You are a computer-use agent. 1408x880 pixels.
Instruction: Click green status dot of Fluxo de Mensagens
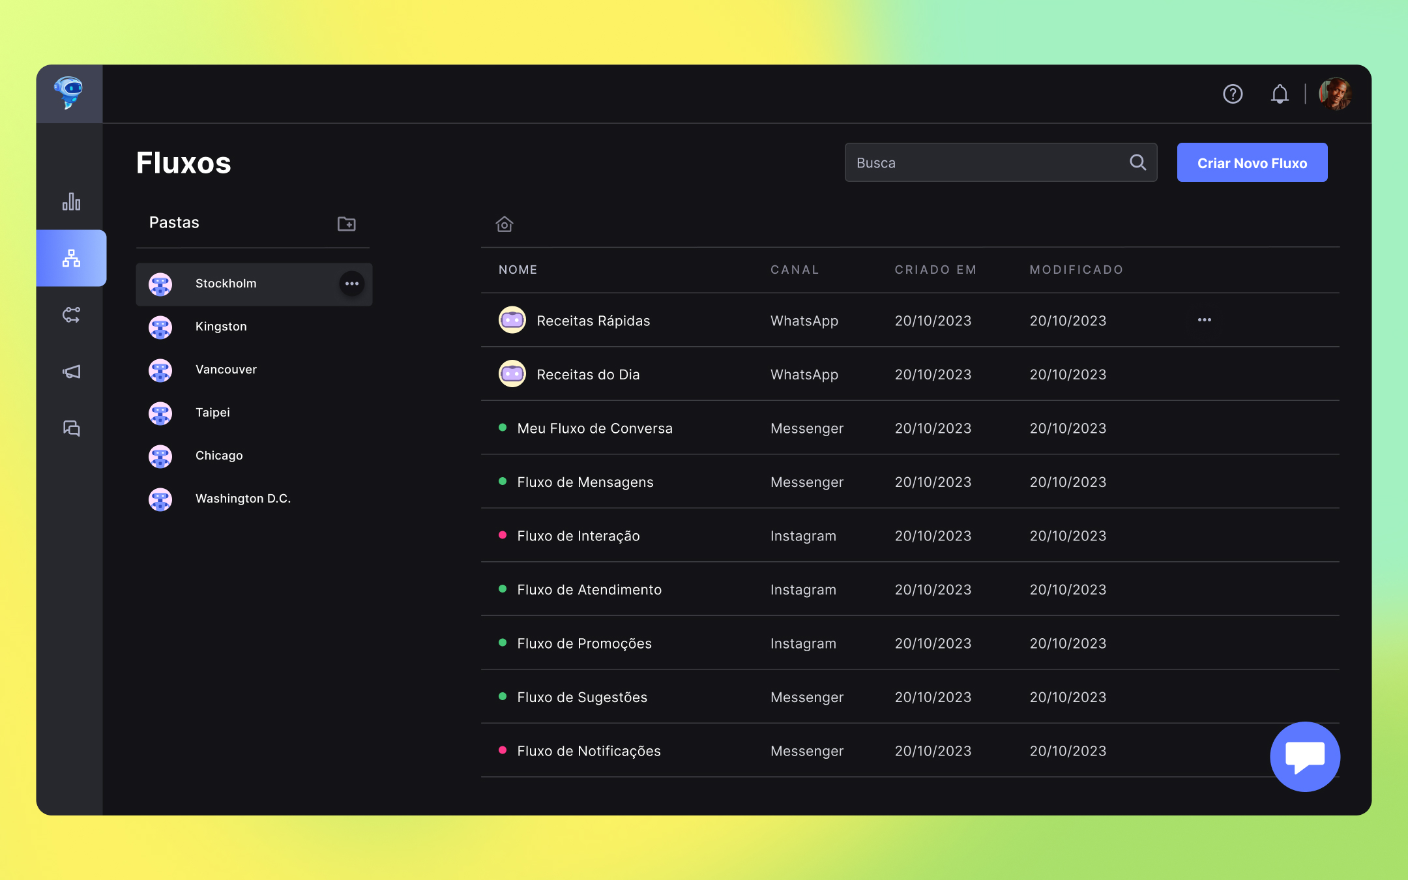pyautogui.click(x=503, y=481)
